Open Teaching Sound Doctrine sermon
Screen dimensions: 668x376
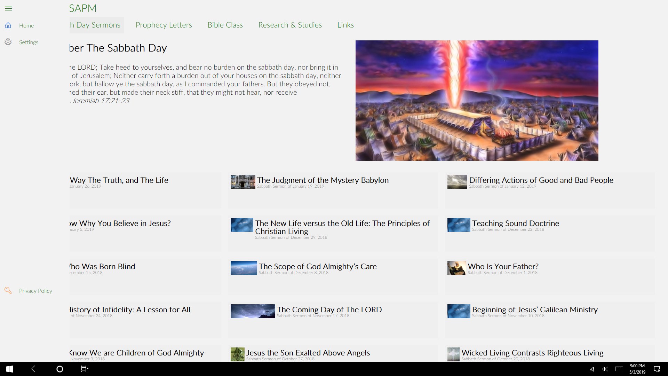coord(515,224)
